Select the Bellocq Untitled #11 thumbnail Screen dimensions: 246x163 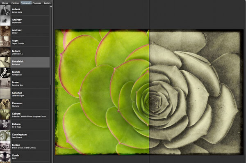(5, 52)
